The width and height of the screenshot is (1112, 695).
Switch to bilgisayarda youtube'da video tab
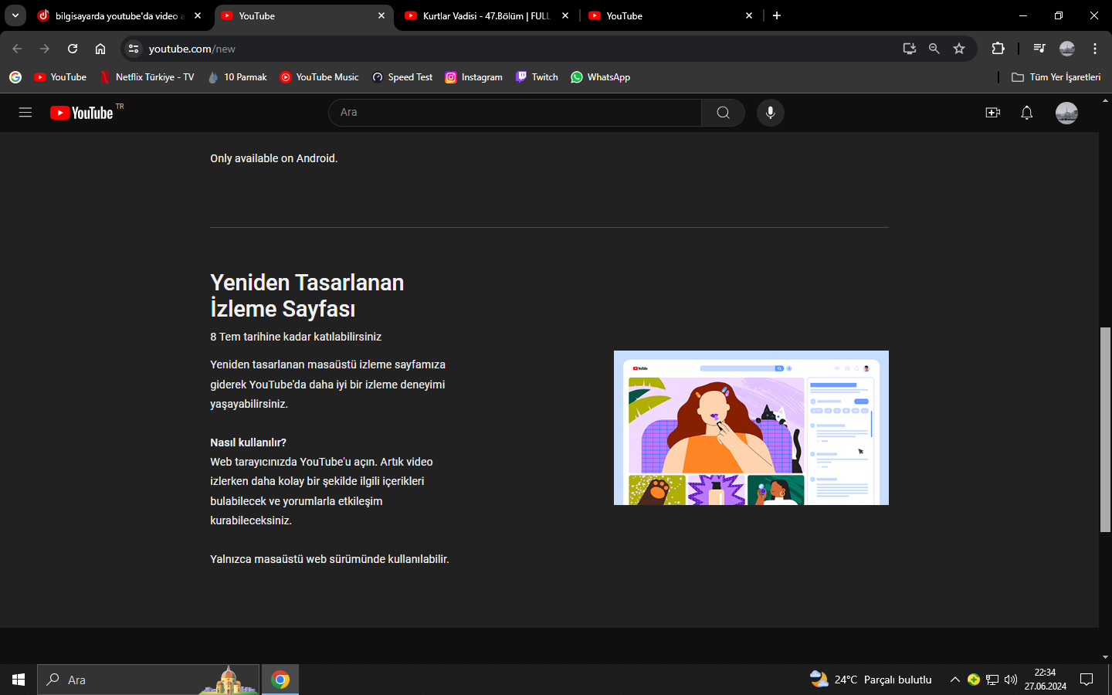pyautogui.click(x=120, y=15)
